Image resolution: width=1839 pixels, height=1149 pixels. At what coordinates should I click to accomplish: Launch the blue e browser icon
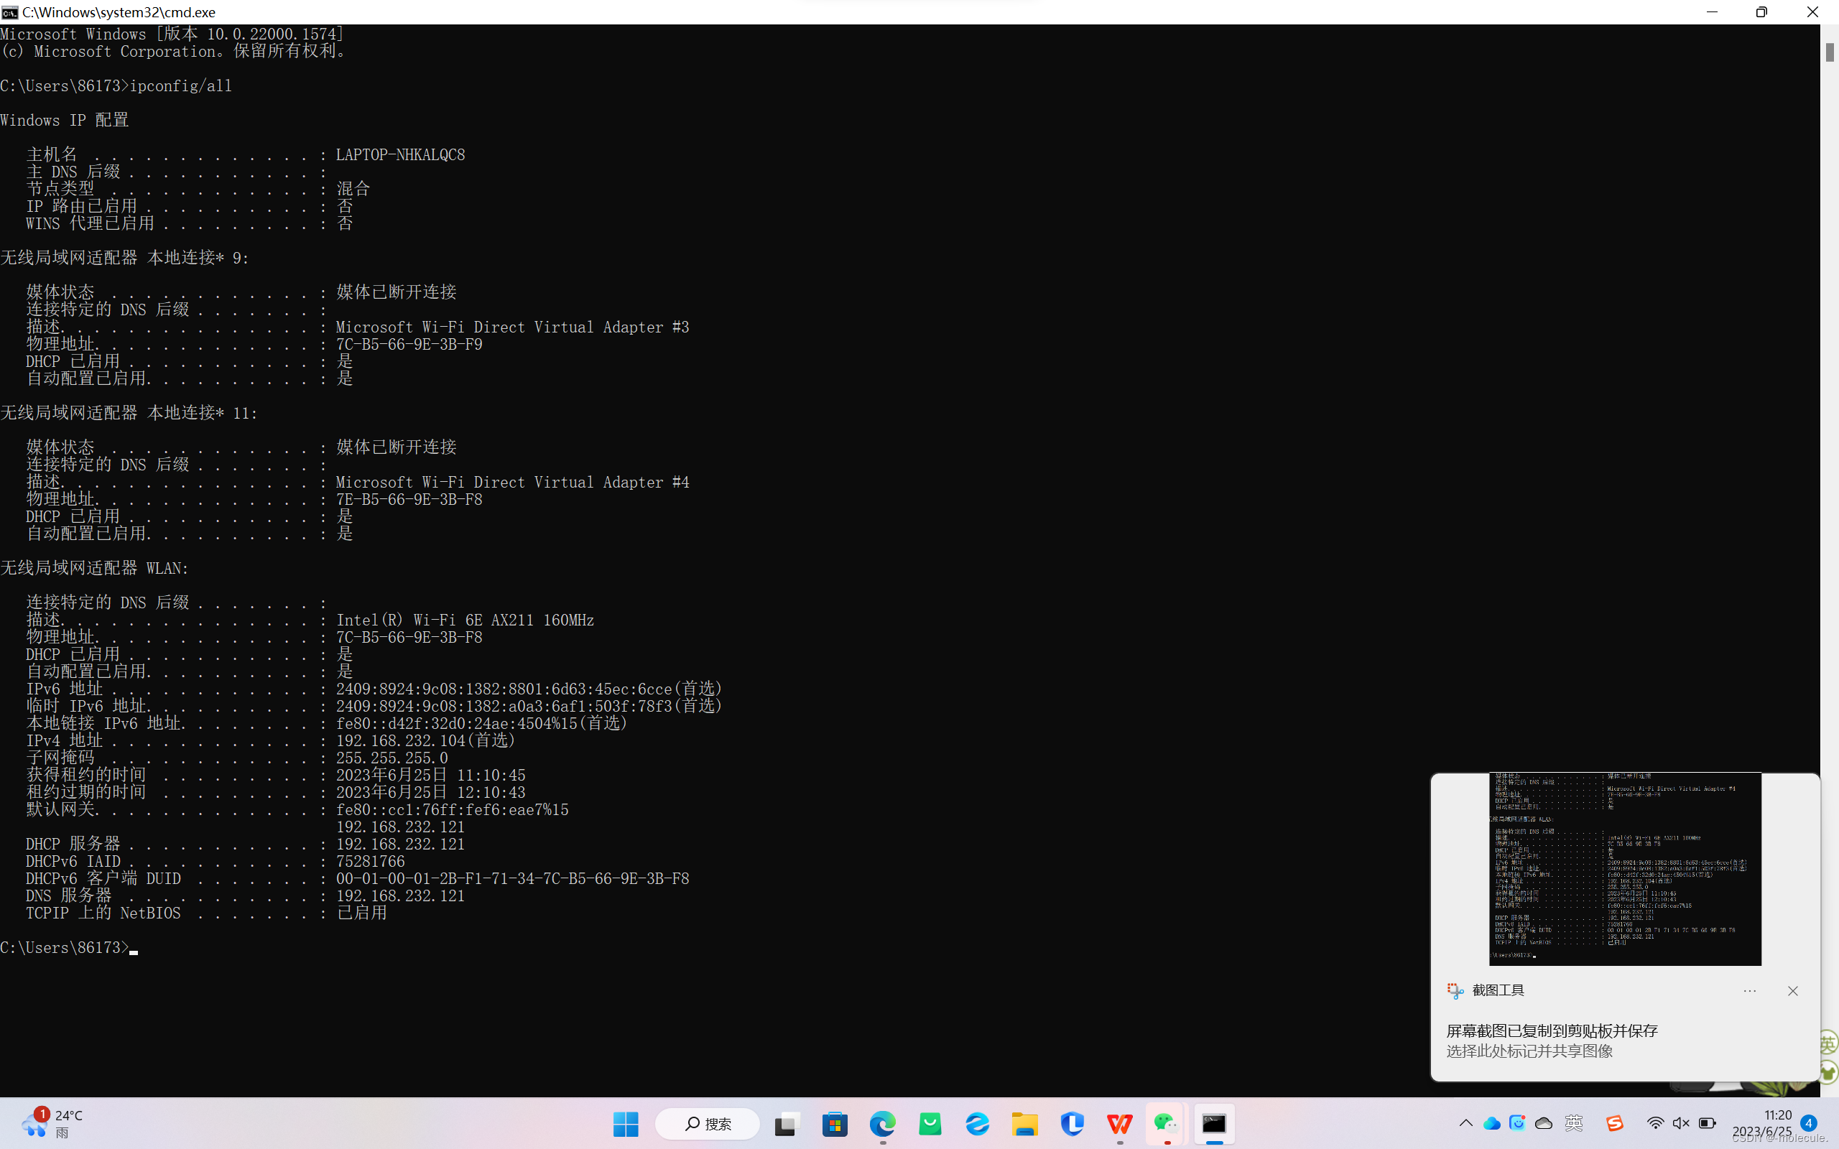click(x=977, y=1123)
